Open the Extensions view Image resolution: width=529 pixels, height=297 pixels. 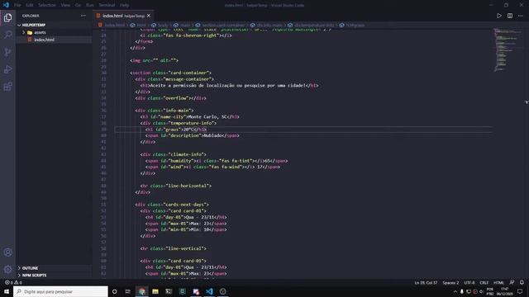7,87
